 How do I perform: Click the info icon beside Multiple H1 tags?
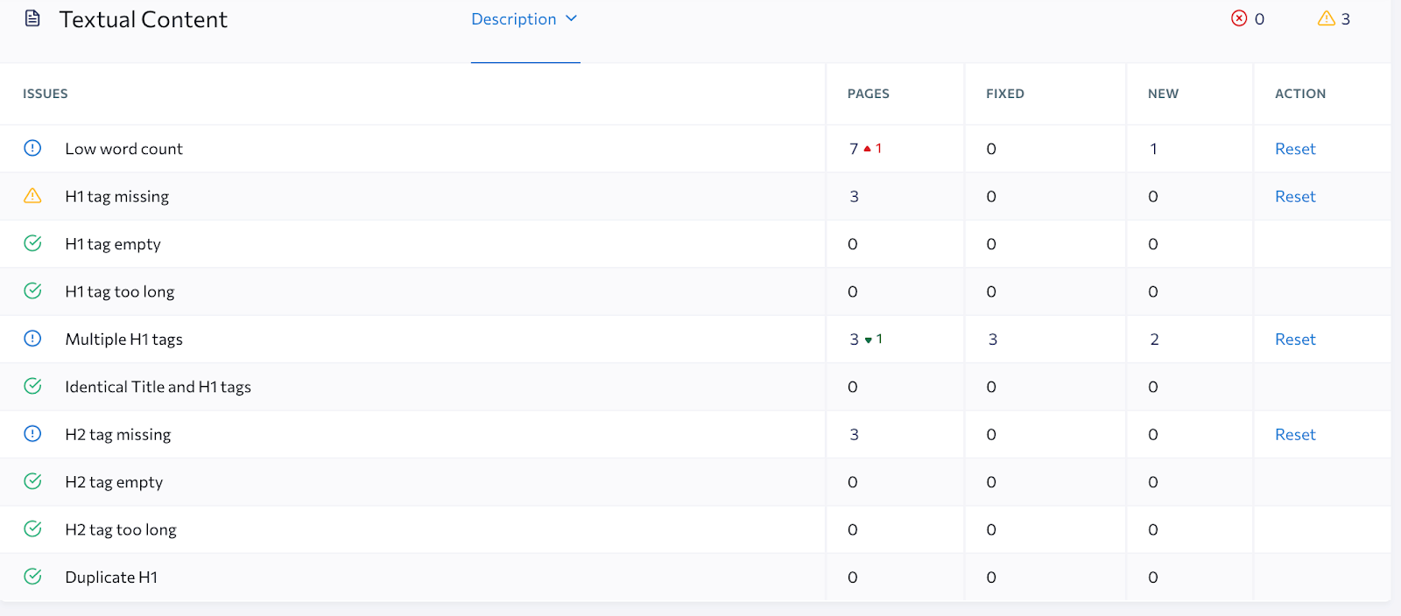click(x=32, y=339)
